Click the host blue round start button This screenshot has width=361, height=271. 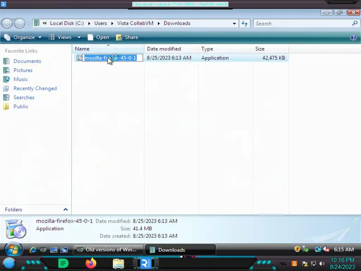pos(9,264)
